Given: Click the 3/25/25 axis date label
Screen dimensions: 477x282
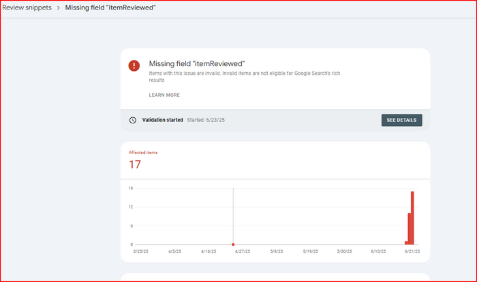Looking at the screenshot, I should pyautogui.click(x=140, y=251).
